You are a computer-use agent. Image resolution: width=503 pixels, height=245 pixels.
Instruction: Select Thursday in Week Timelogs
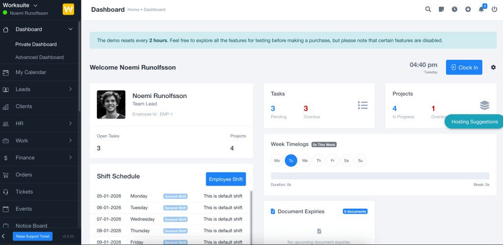click(x=319, y=161)
